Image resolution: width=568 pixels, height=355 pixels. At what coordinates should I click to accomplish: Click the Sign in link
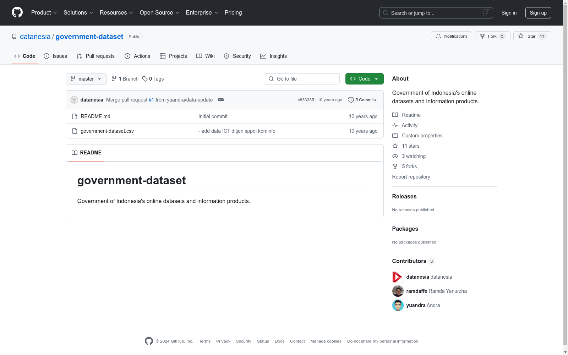[x=509, y=13]
